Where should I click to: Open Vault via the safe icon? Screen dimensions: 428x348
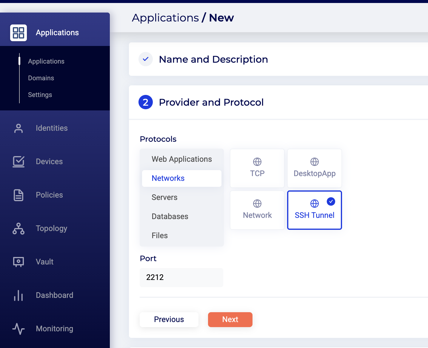[19, 262]
